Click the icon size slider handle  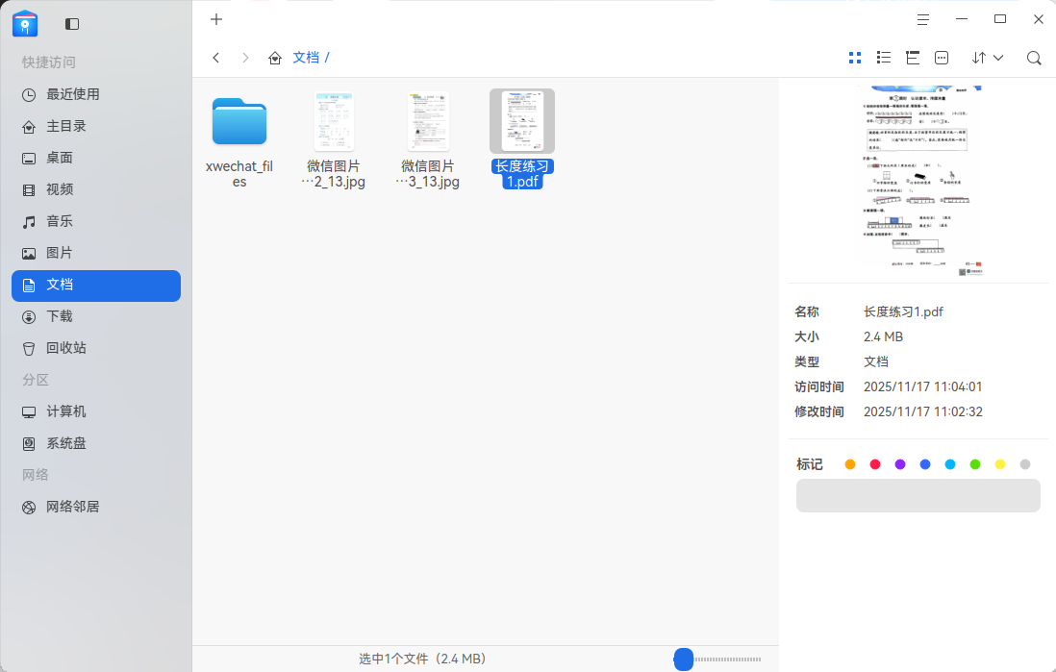click(x=684, y=660)
